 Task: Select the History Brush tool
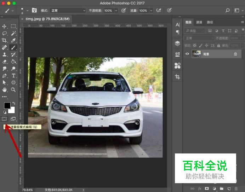pyautogui.click(x=13, y=54)
